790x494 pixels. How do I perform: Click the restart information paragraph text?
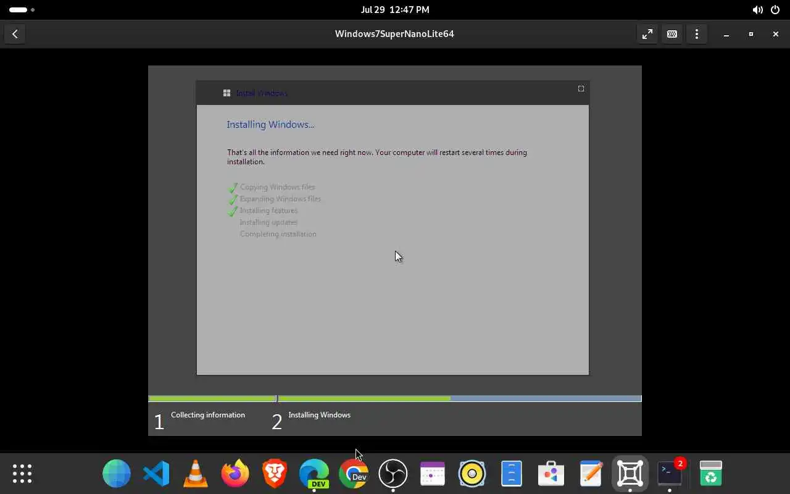tap(377, 157)
